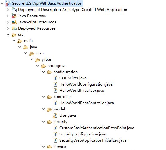This screenshot has height=150, width=166.
Task: Collapse the springmvc package folder
Action: [38, 66]
